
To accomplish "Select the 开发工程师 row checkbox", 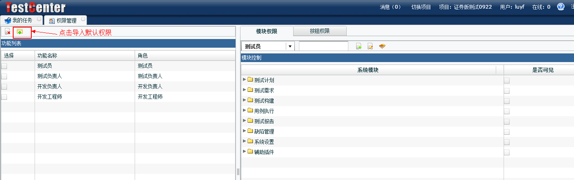I will (x=4, y=97).
